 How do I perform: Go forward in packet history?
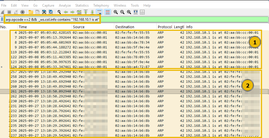(72, 12)
